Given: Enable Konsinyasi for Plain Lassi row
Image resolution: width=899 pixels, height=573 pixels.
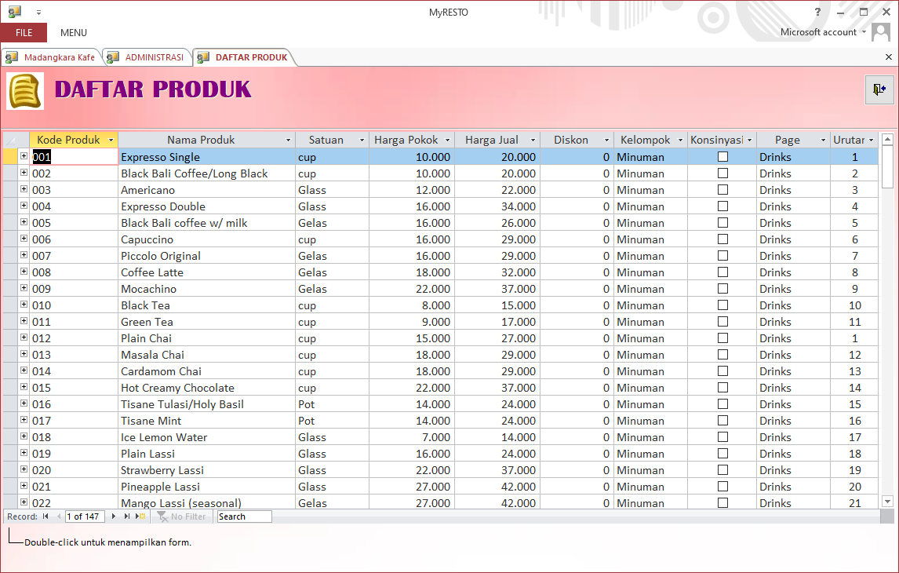Looking at the screenshot, I should tap(722, 454).
